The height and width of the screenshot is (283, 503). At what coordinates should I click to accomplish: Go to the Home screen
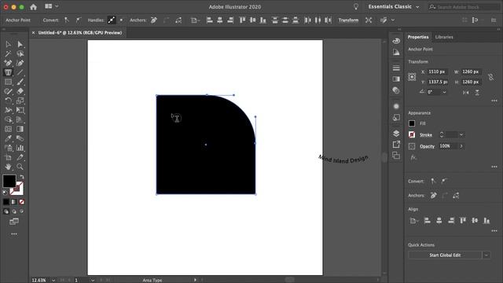(33, 6)
